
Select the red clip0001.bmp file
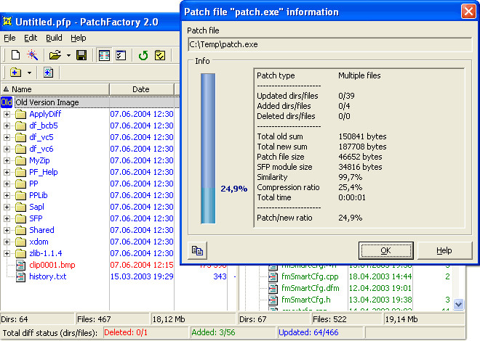pyautogui.click(x=52, y=265)
